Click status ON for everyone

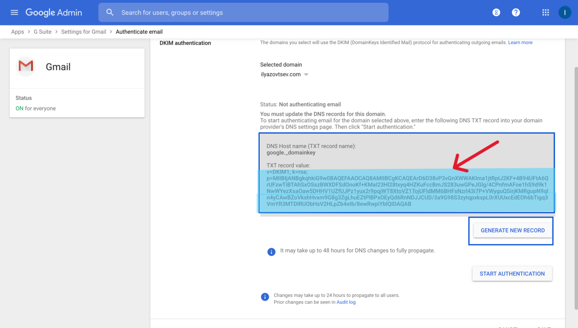pos(36,108)
